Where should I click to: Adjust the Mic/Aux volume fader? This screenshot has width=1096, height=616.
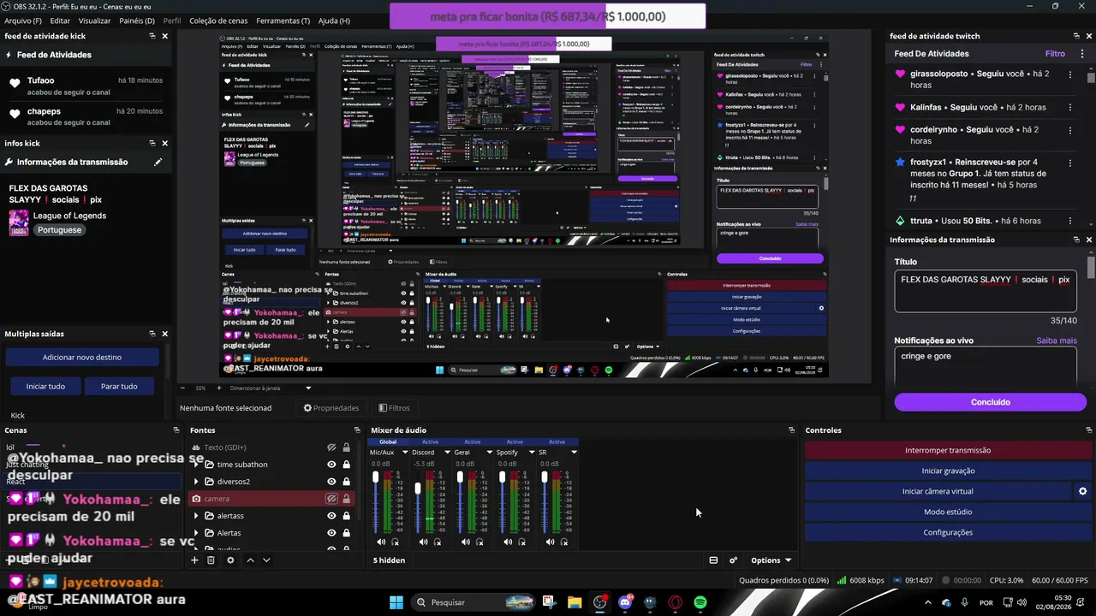click(x=375, y=477)
